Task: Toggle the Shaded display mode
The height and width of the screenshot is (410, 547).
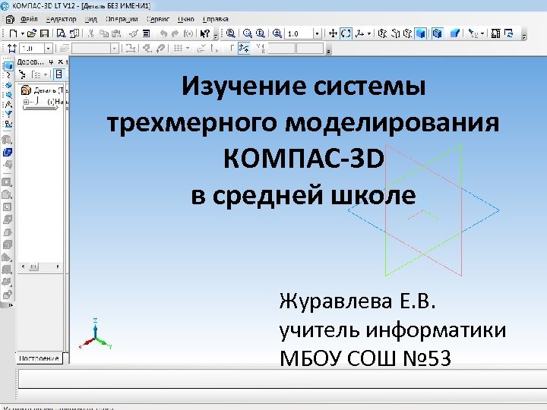Action: (421, 33)
